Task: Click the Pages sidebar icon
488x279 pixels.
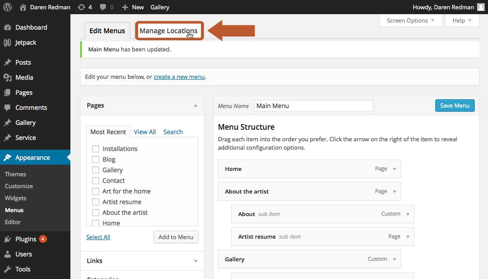Action: point(8,93)
